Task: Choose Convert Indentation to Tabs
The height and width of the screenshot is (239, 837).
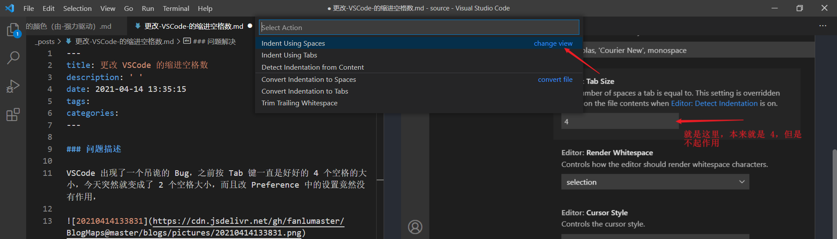Action: pyautogui.click(x=305, y=91)
